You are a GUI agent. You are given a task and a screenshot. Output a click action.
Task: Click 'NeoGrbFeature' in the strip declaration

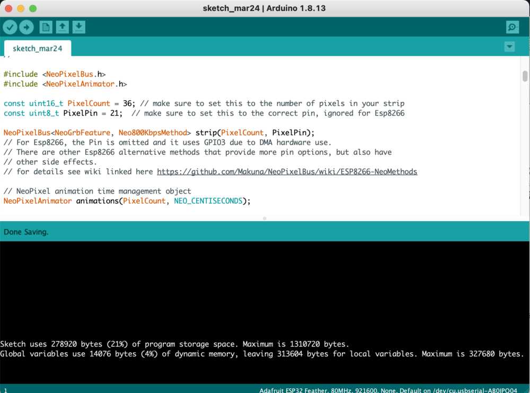point(83,133)
